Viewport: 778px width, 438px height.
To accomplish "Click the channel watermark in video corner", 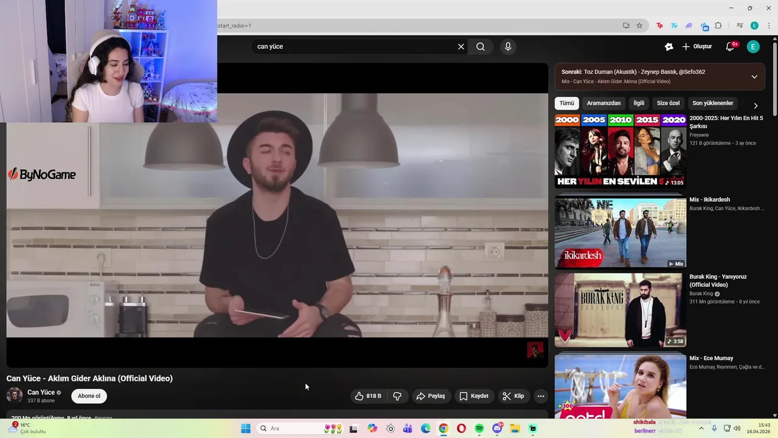I will click(535, 350).
